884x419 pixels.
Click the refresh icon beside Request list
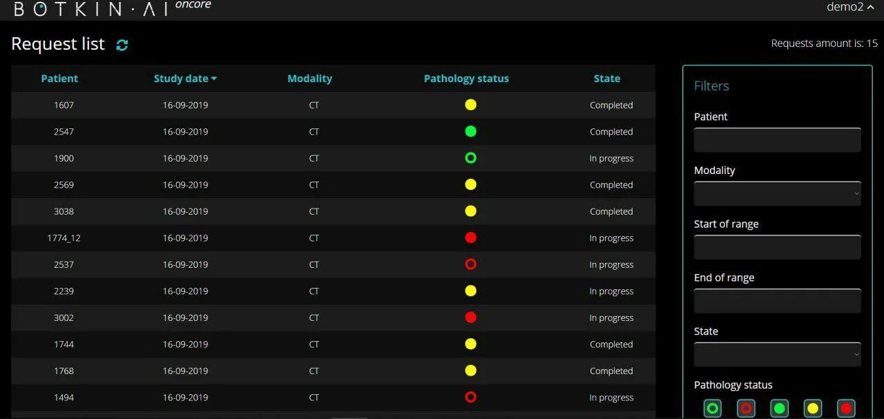[x=122, y=45]
